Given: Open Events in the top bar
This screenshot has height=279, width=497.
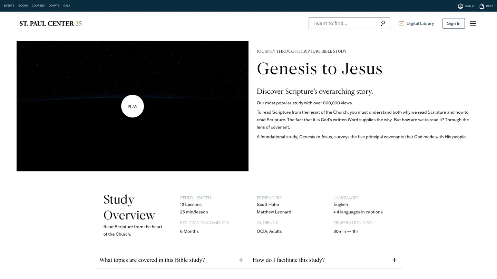Looking at the screenshot, I should point(9,6).
